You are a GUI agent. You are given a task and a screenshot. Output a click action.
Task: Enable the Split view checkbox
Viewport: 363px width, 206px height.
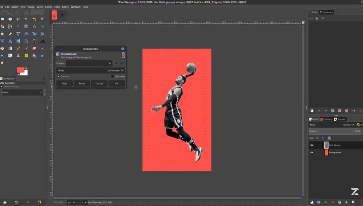(112, 76)
